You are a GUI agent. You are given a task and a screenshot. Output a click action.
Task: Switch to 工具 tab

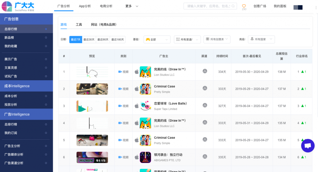(79, 25)
